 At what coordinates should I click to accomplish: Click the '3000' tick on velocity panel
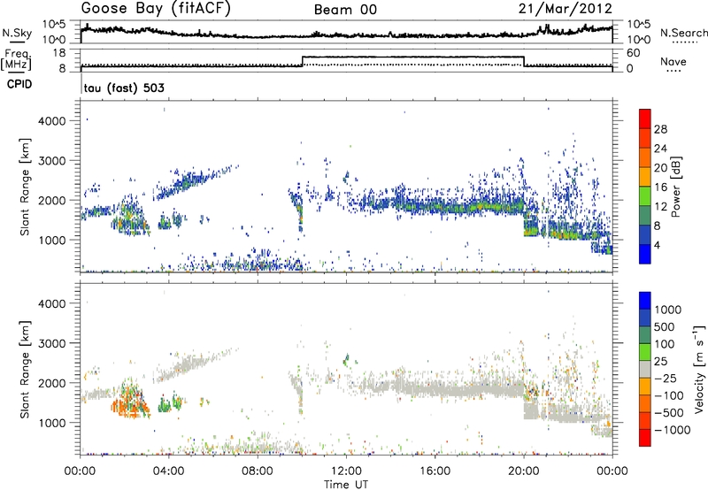click(x=52, y=343)
